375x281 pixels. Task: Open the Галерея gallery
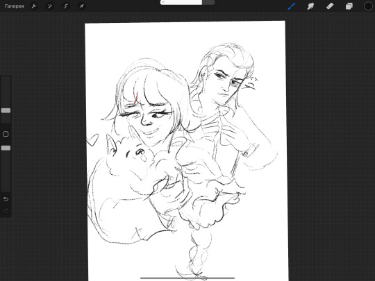(x=15, y=6)
